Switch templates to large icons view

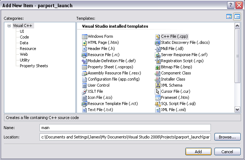point(229,17)
